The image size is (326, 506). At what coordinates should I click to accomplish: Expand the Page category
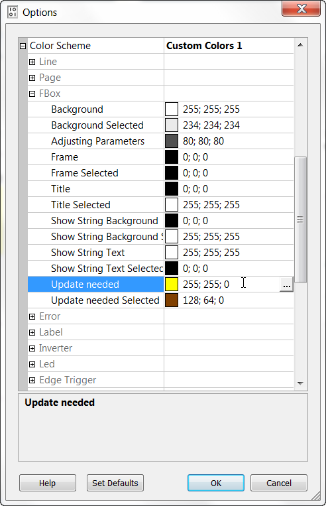click(x=32, y=78)
